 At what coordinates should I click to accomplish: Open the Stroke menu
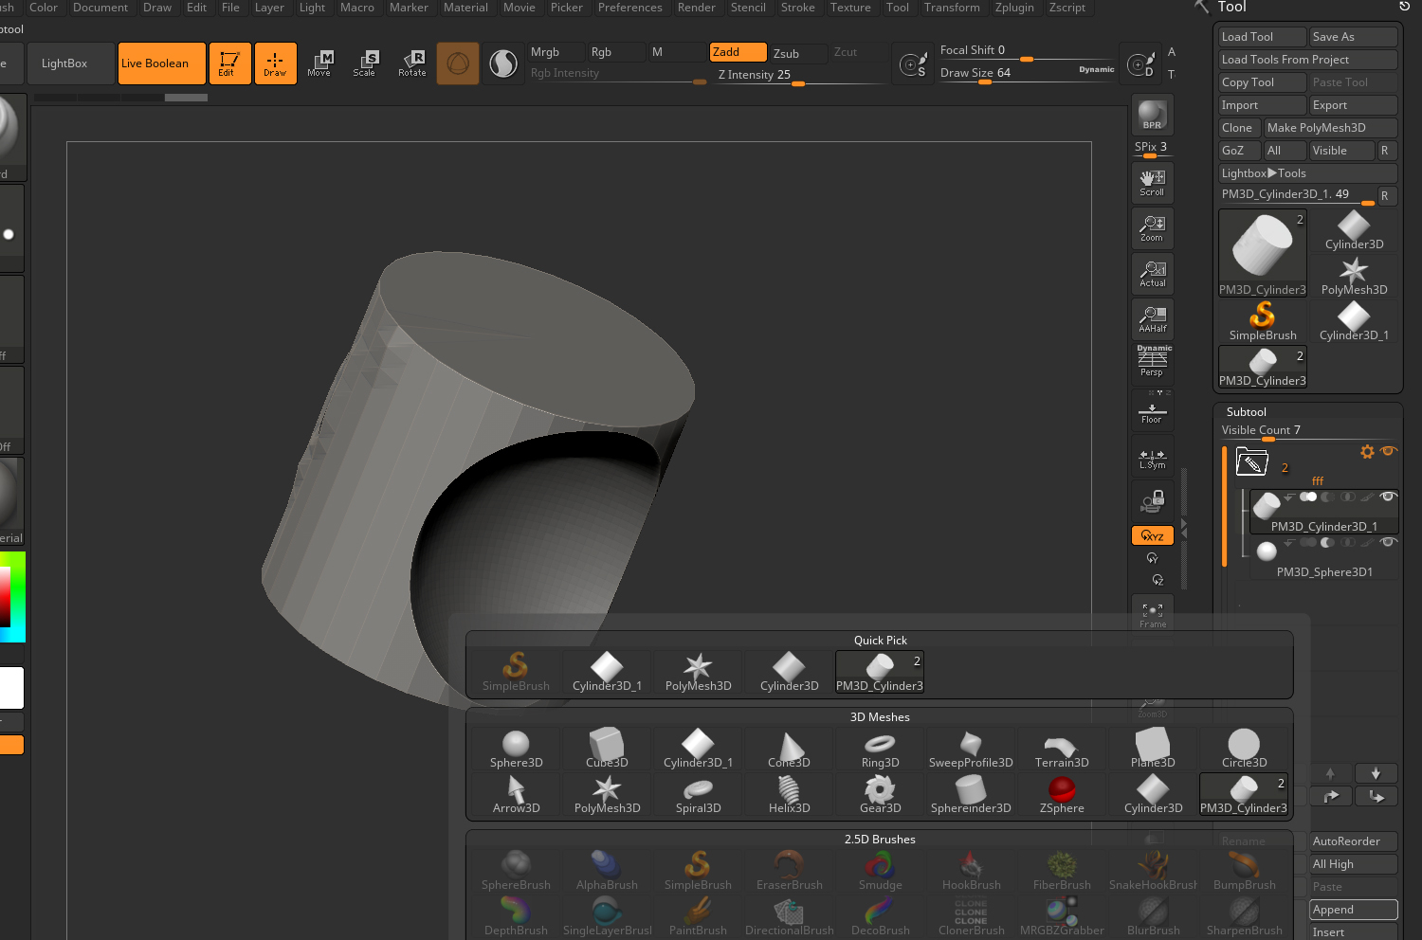click(797, 8)
